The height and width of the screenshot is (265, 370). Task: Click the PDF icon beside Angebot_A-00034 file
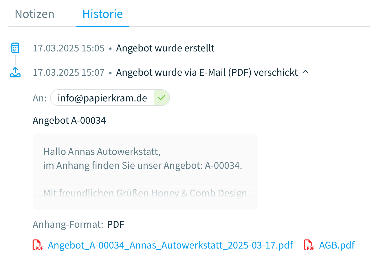pos(38,245)
